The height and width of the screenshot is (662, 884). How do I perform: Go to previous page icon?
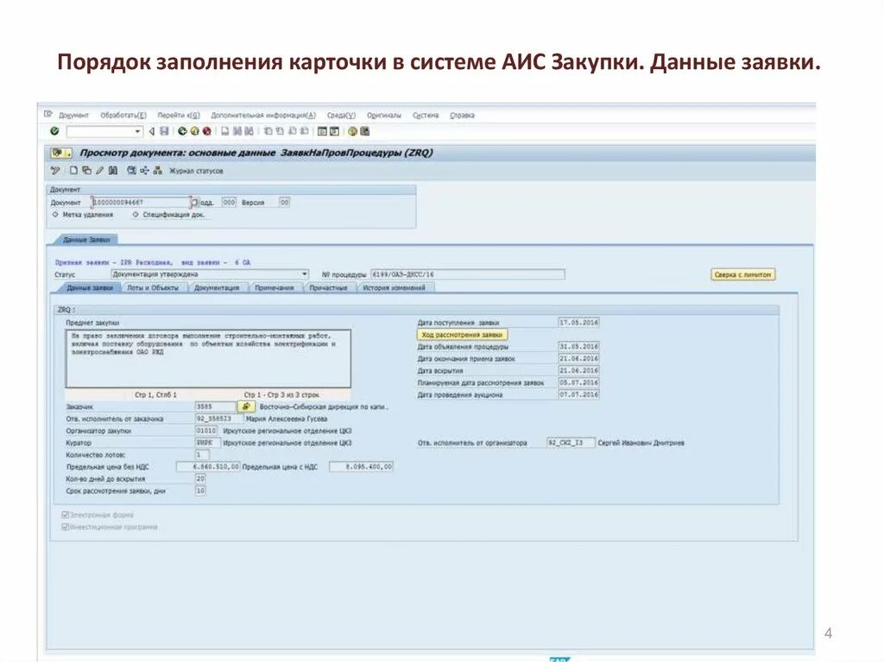point(280,131)
